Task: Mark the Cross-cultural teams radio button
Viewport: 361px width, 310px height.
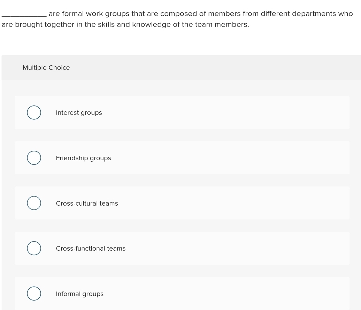Action: pyautogui.click(x=34, y=203)
